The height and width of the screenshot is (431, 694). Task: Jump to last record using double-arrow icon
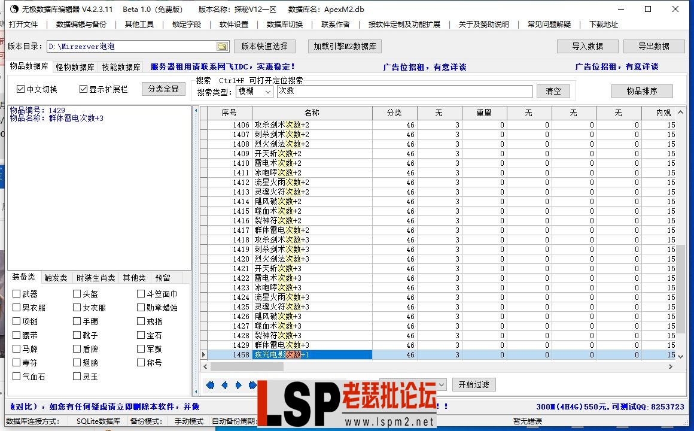click(252, 385)
